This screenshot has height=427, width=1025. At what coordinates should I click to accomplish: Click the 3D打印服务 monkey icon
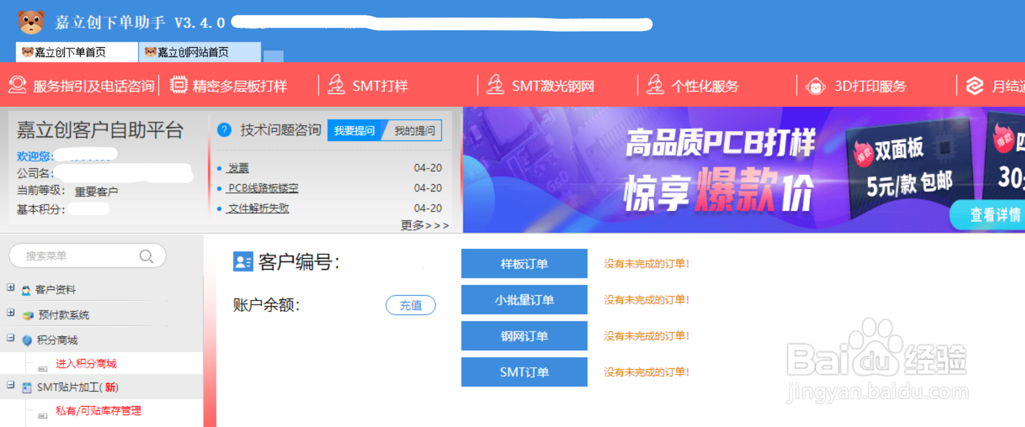click(x=816, y=85)
